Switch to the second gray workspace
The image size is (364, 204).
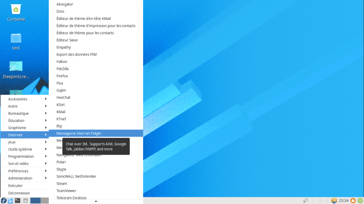(x=45, y=200)
